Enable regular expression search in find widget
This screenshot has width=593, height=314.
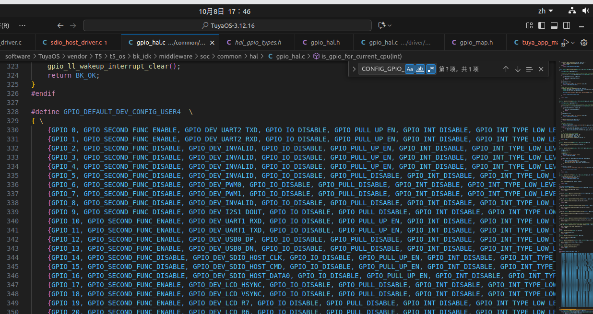click(431, 69)
